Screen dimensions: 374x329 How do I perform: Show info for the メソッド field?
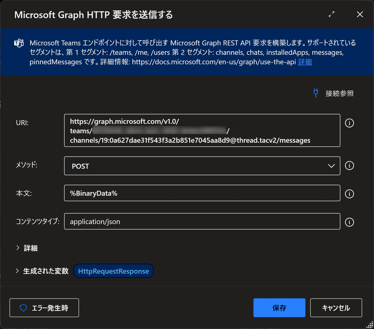(x=349, y=166)
